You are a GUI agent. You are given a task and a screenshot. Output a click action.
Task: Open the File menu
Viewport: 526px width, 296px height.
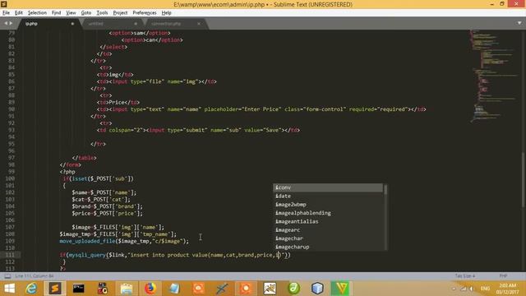coord(6,13)
